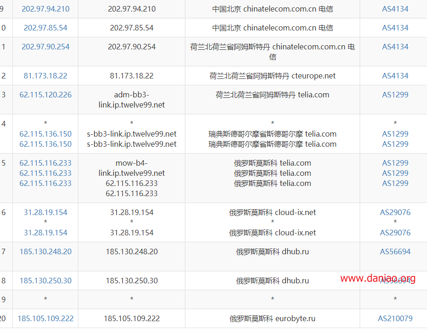
Task: Select the black 185.130.250.30 hostname text
Action: (x=132, y=281)
